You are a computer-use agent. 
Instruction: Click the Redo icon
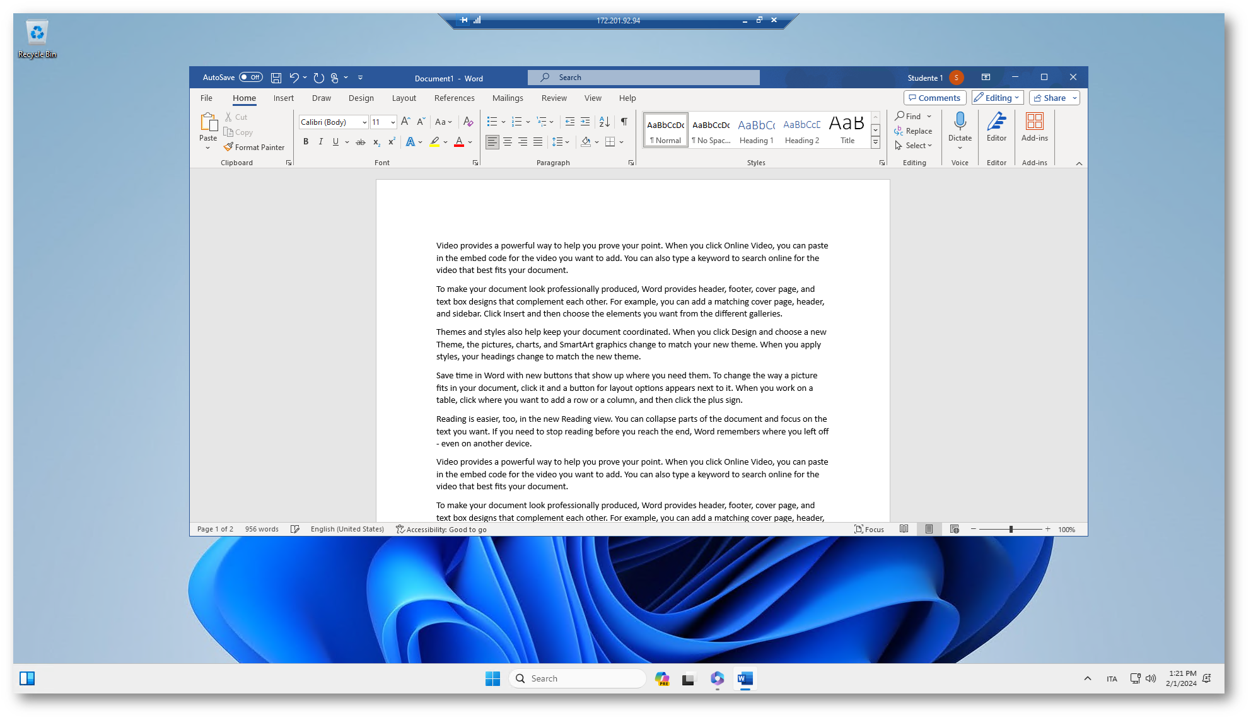(x=319, y=78)
